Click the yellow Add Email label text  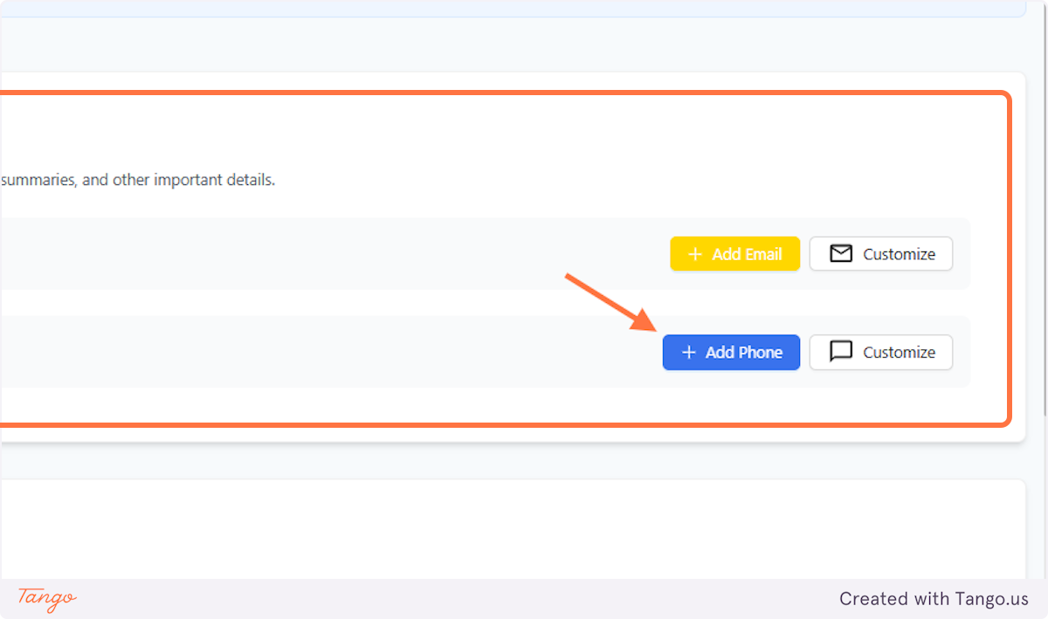pos(747,253)
